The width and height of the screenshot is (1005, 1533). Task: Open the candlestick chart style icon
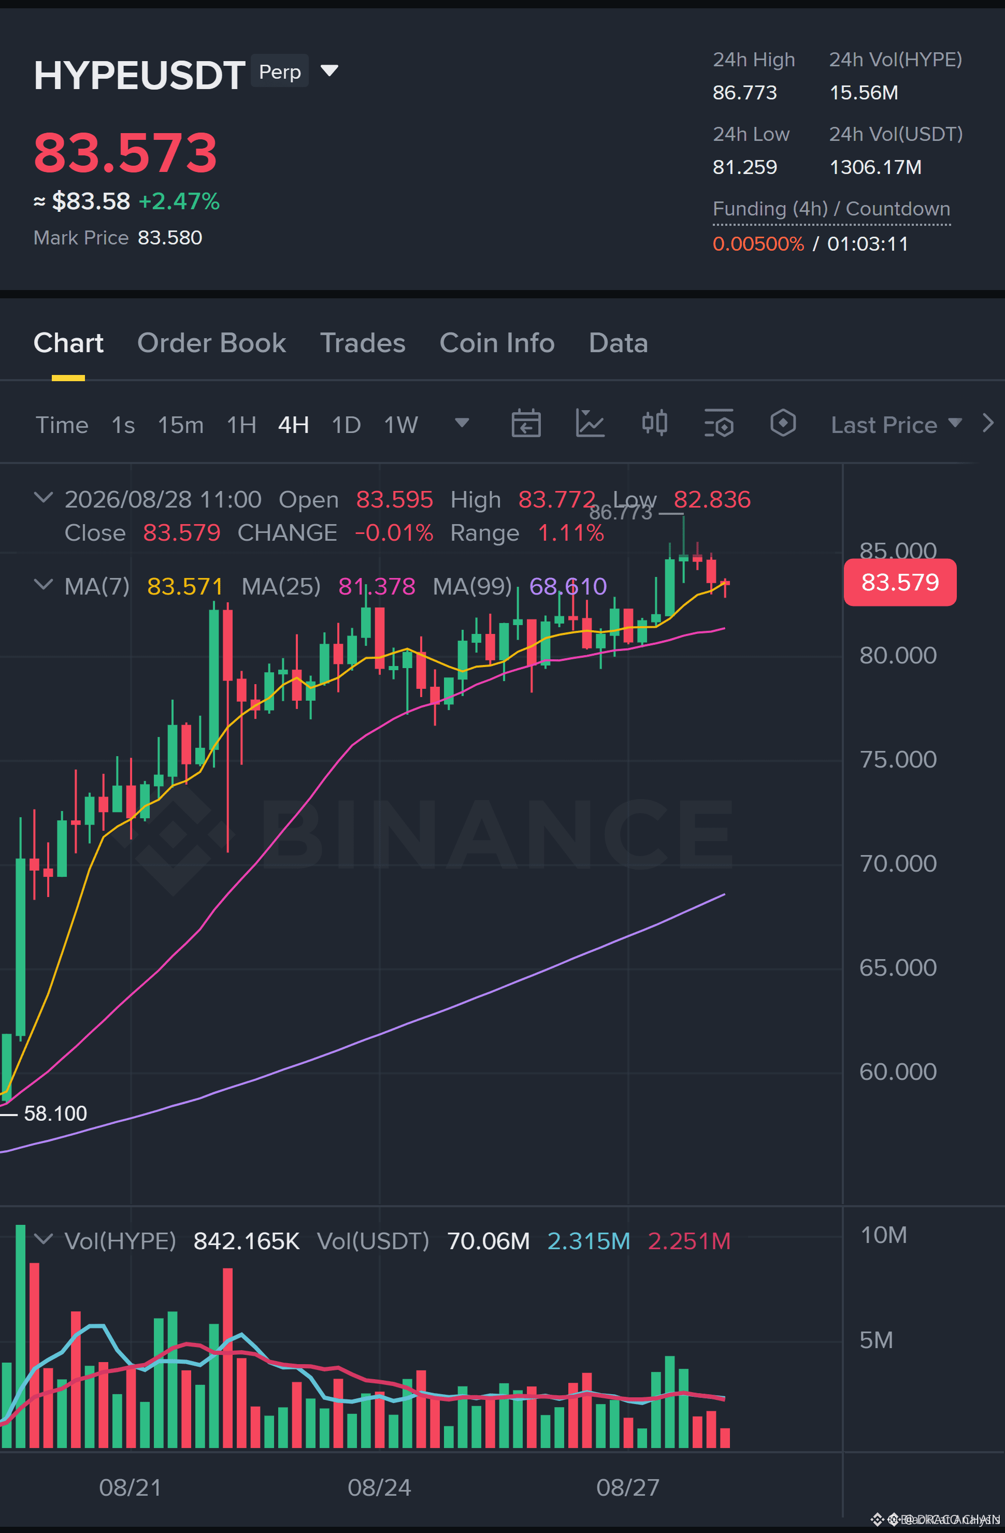point(654,423)
